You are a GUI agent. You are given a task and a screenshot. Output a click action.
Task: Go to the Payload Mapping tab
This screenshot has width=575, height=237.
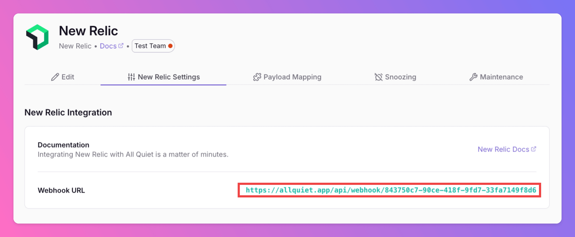click(287, 77)
